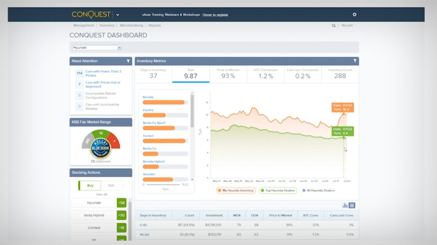This screenshot has width=437, height=245.
Task: Open the Recent items link
Action: [347, 25]
